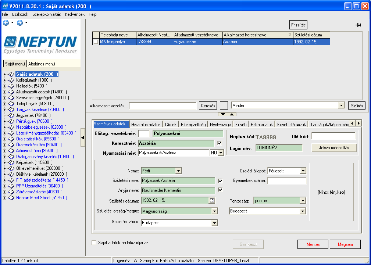Sort by Születési dátum column header
Screen dimensions: 371x265
click(x=311, y=35)
